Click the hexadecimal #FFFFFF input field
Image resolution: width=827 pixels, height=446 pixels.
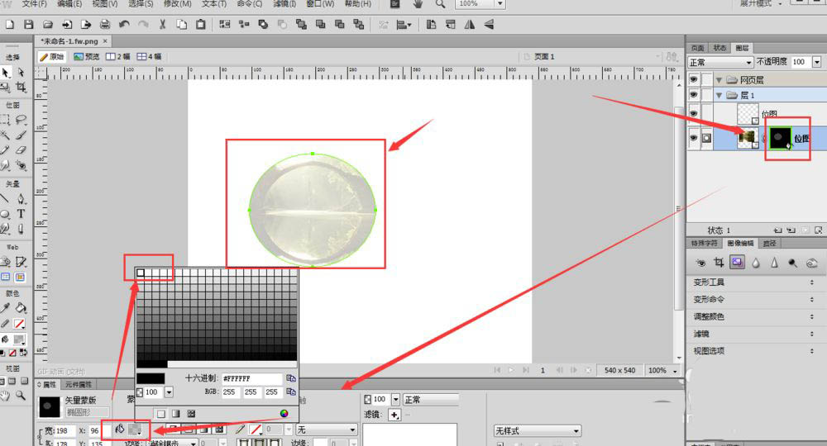tap(251, 378)
